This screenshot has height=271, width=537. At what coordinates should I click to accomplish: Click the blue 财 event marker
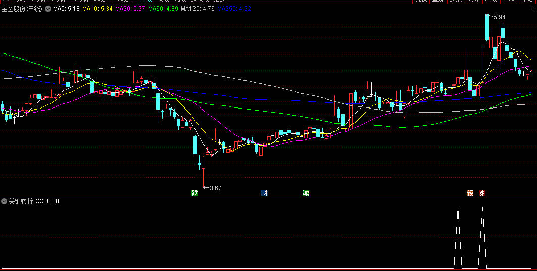(x=264, y=193)
